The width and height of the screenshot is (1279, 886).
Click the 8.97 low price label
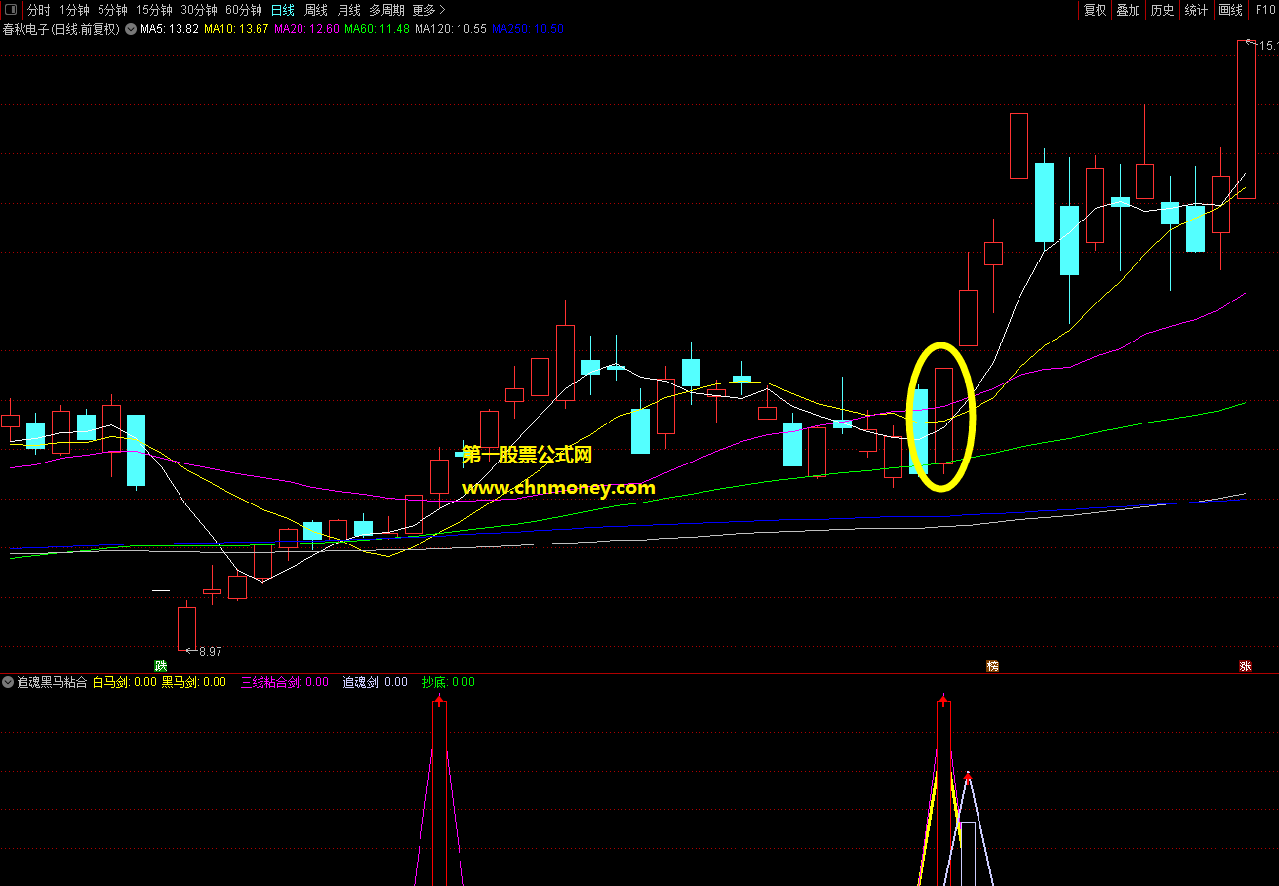pyautogui.click(x=210, y=651)
